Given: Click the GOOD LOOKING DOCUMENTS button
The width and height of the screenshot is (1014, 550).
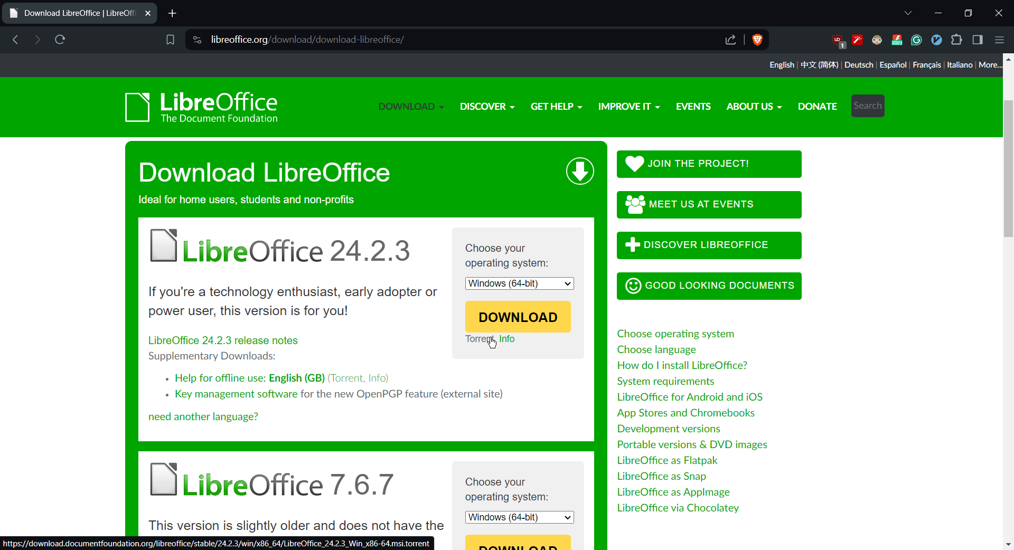Looking at the screenshot, I should [x=709, y=286].
